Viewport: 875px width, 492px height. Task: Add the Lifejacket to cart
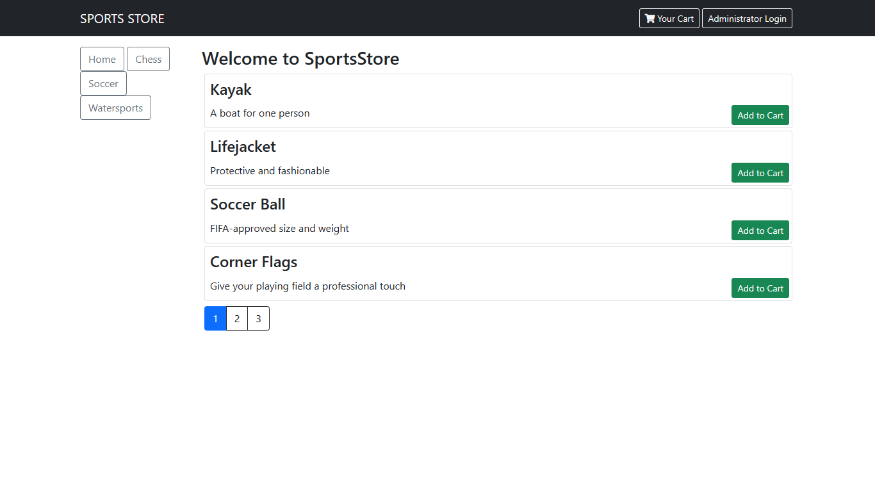(x=760, y=173)
